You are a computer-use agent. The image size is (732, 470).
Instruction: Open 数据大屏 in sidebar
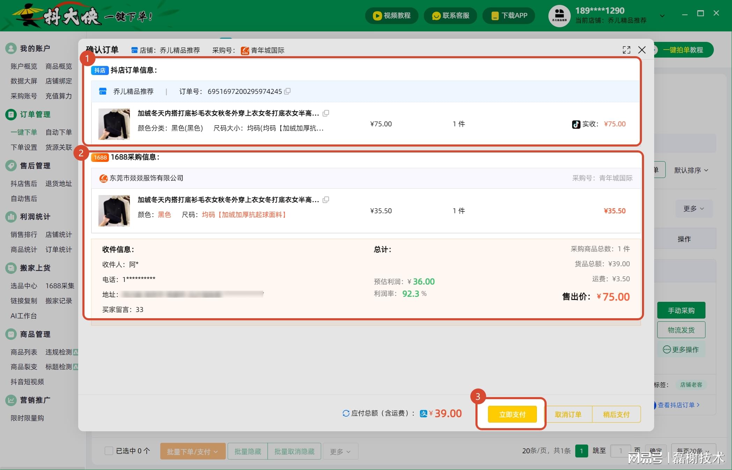click(x=24, y=81)
